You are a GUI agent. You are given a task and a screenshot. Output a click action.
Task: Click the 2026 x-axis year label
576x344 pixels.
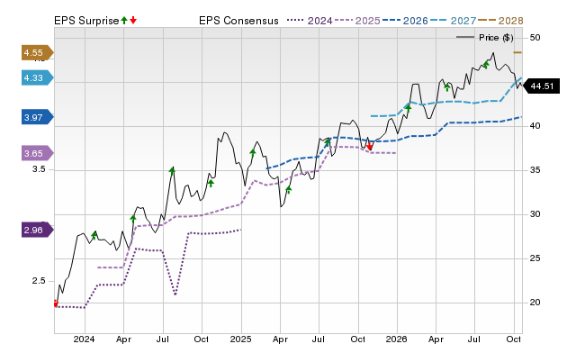point(397,339)
